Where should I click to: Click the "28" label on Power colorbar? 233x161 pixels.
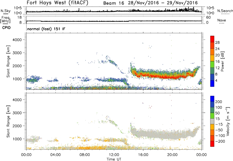217,42
